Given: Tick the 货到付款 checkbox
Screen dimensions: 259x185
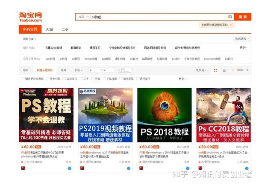Looking at the screenshot, I should coord(48,78).
